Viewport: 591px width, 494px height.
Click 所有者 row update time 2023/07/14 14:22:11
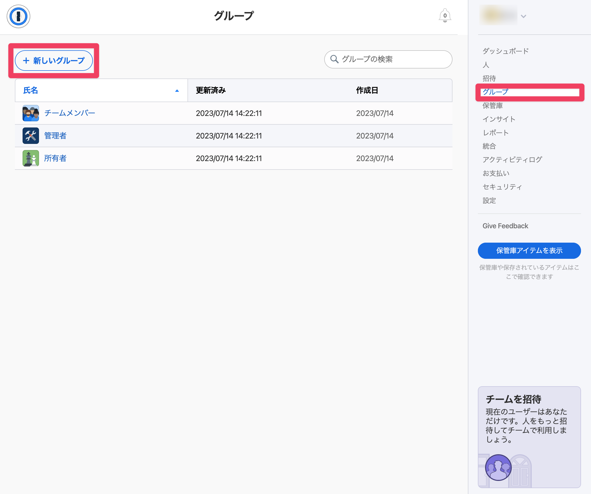[229, 158]
